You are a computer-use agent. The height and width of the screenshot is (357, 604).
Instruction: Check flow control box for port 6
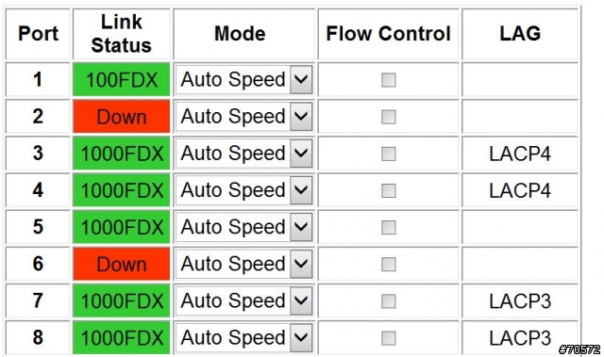tap(388, 264)
